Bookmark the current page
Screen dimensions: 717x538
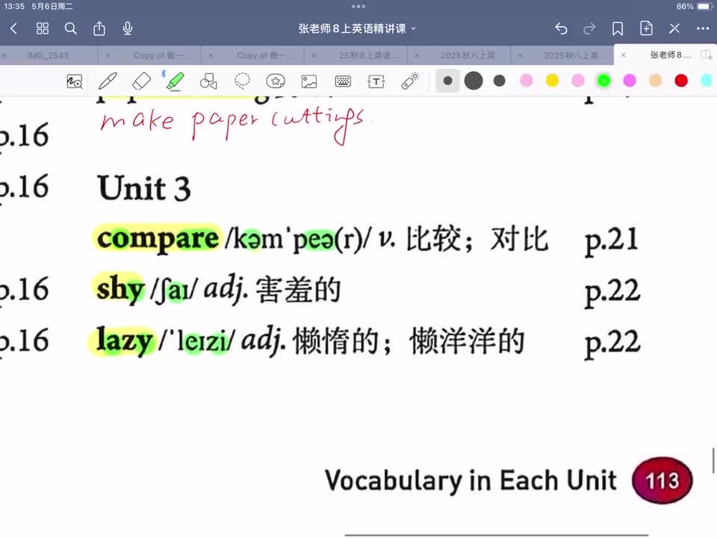pos(618,29)
